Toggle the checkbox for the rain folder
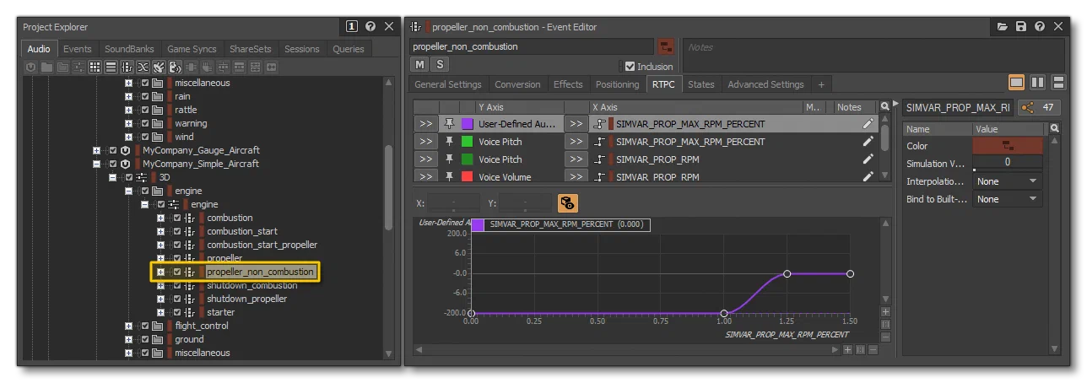The image size is (1087, 383). (145, 96)
